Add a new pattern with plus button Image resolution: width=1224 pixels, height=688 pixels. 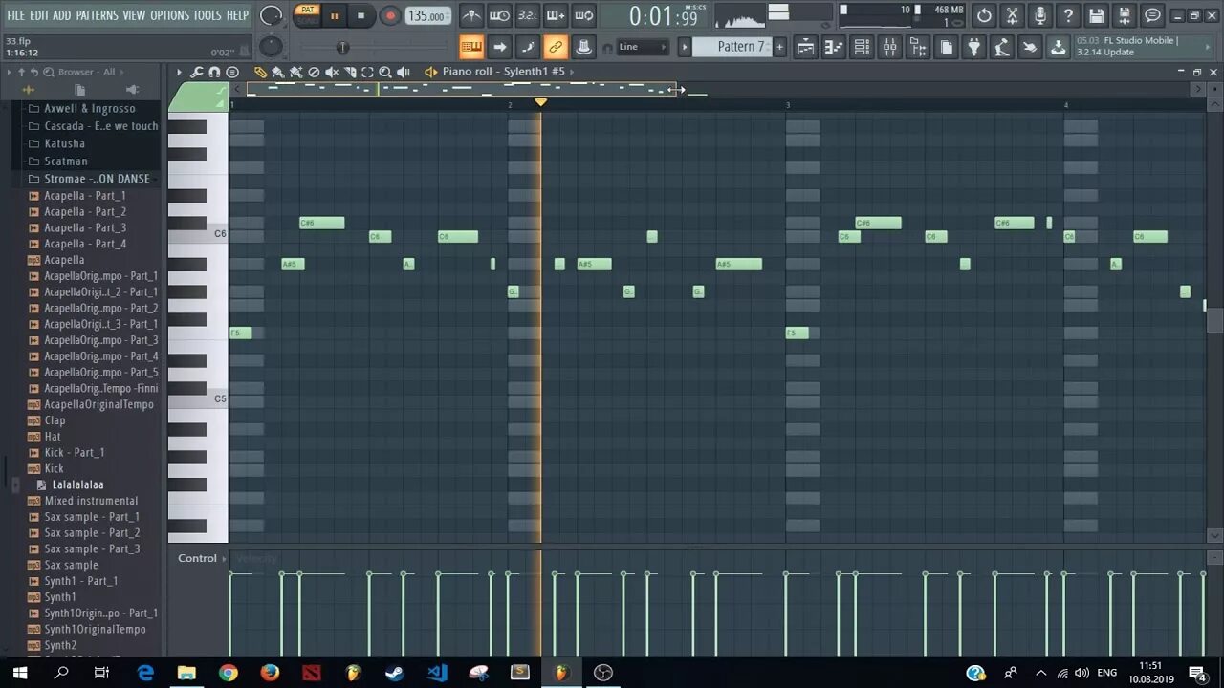click(x=779, y=47)
